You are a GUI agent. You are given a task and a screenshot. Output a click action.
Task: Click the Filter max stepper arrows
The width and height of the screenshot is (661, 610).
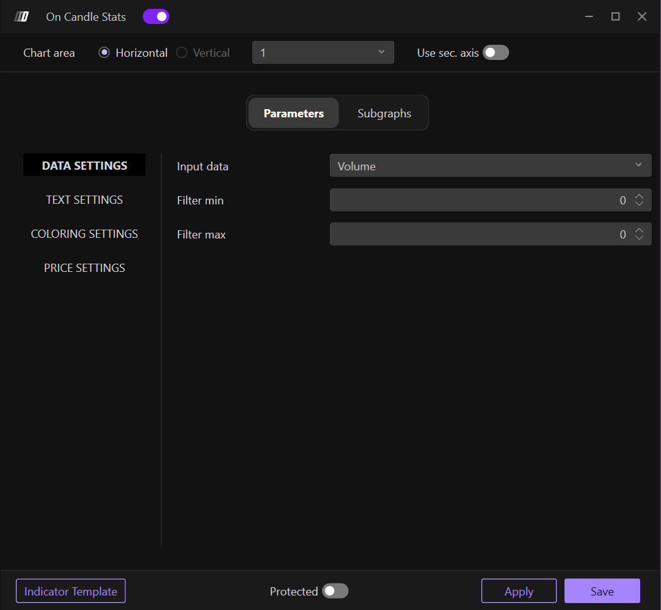(x=639, y=234)
